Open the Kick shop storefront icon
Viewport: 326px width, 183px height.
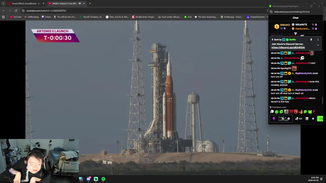click(307, 119)
